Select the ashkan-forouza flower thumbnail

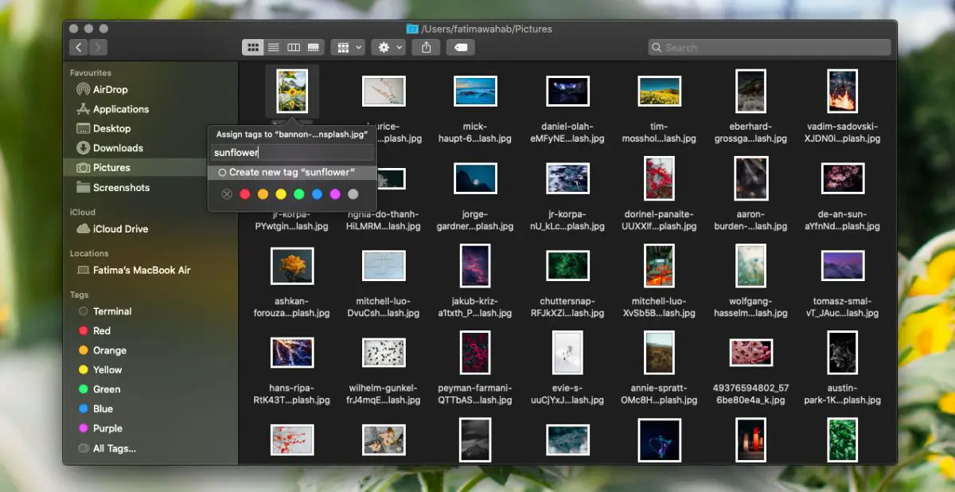click(292, 266)
